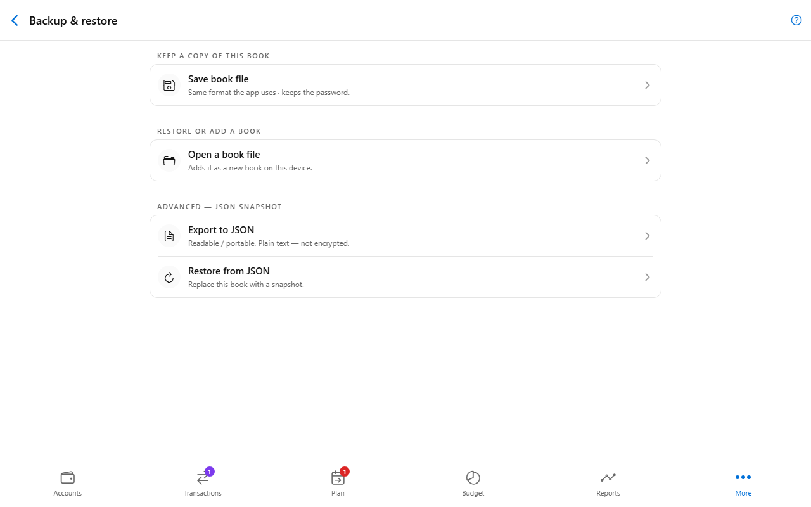Go to the Reports tab
The height and width of the screenshot is (507, 811).
click(608, 484)
